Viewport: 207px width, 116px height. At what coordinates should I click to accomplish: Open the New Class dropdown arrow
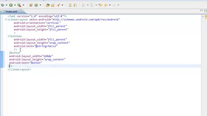(40, 5)
